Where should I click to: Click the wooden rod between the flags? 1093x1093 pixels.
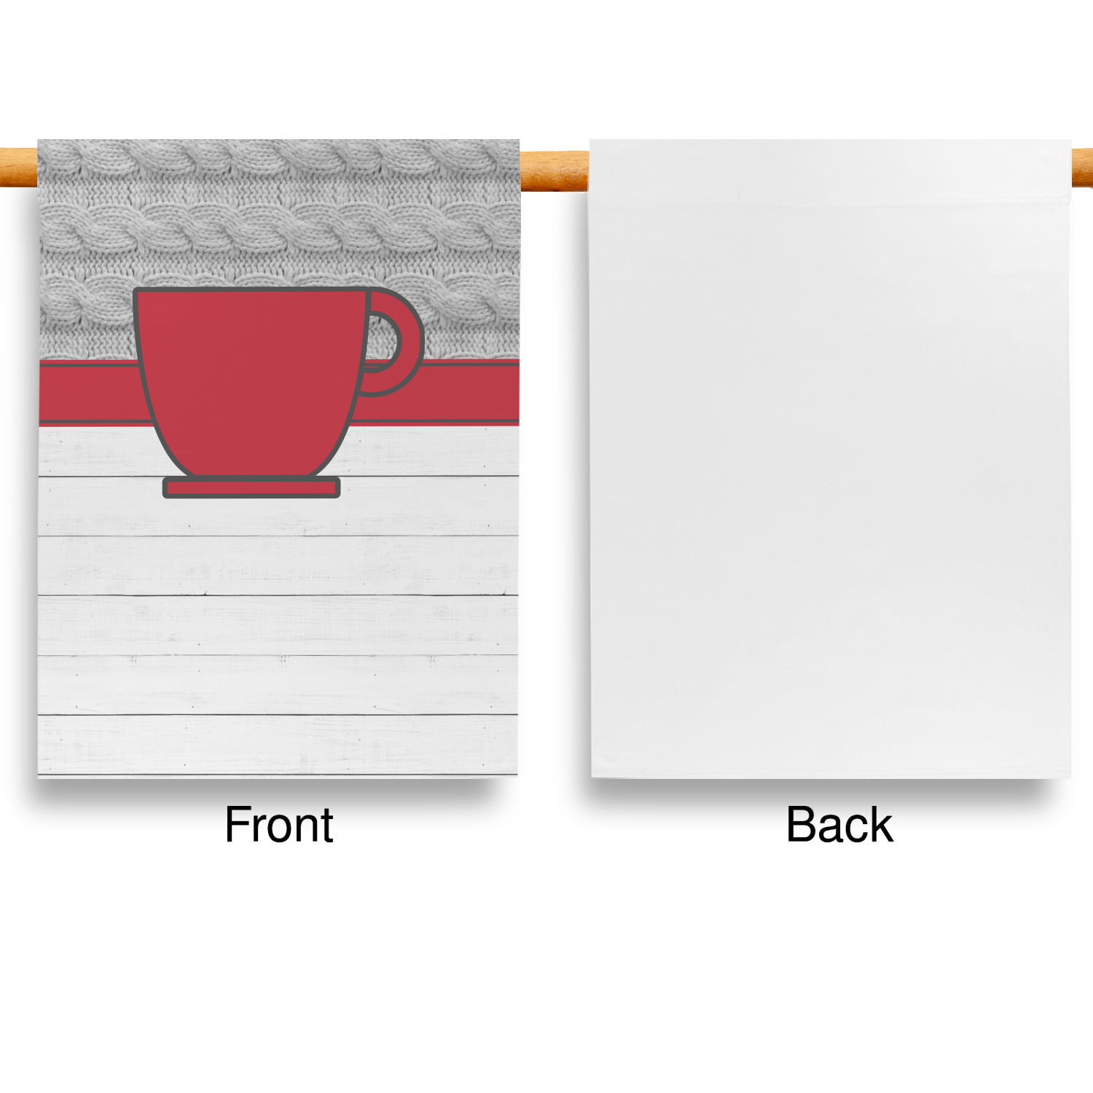tap(555, 171)
